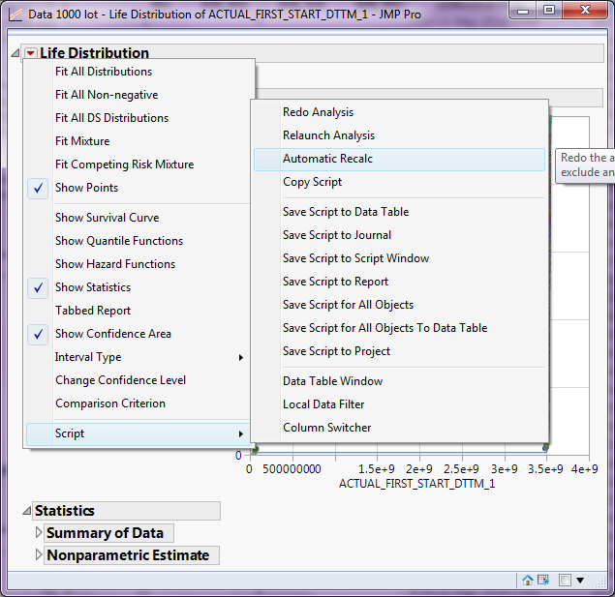Open the status bar dropdown arrow
The height and width of the screenshot is (597, 615).
click(x=580, y=581)
